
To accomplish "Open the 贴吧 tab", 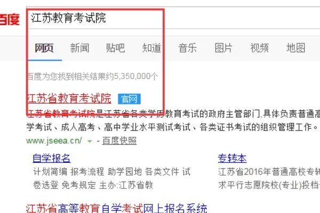I will [116, 48].
